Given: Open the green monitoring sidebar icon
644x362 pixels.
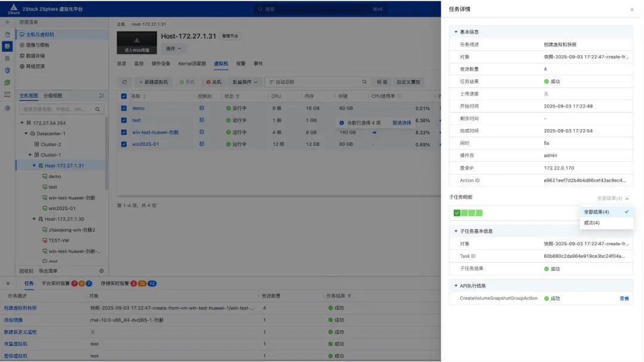Looking at the screenshot, I should click(7, 83).
